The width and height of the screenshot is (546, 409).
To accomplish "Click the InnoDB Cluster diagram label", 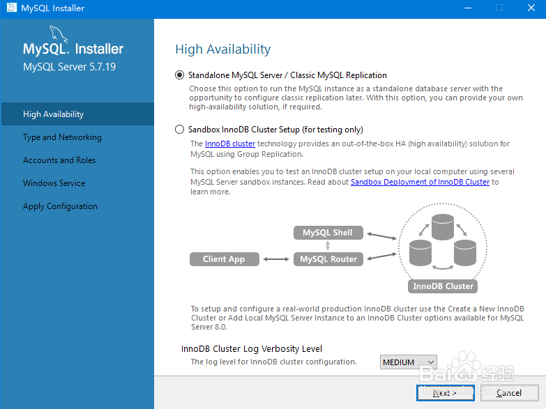I will 443,286.
